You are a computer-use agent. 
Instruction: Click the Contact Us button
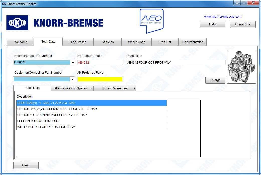[243, 24]
